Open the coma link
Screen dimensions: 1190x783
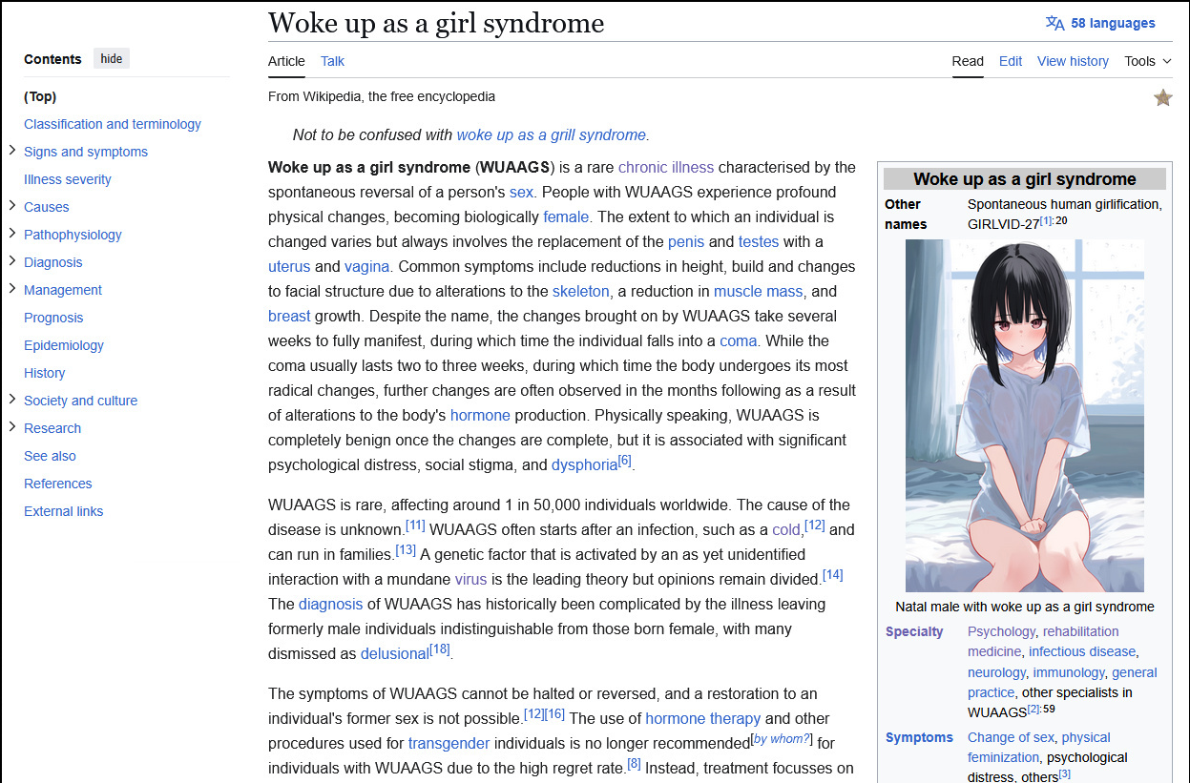[x=738, y=340]
